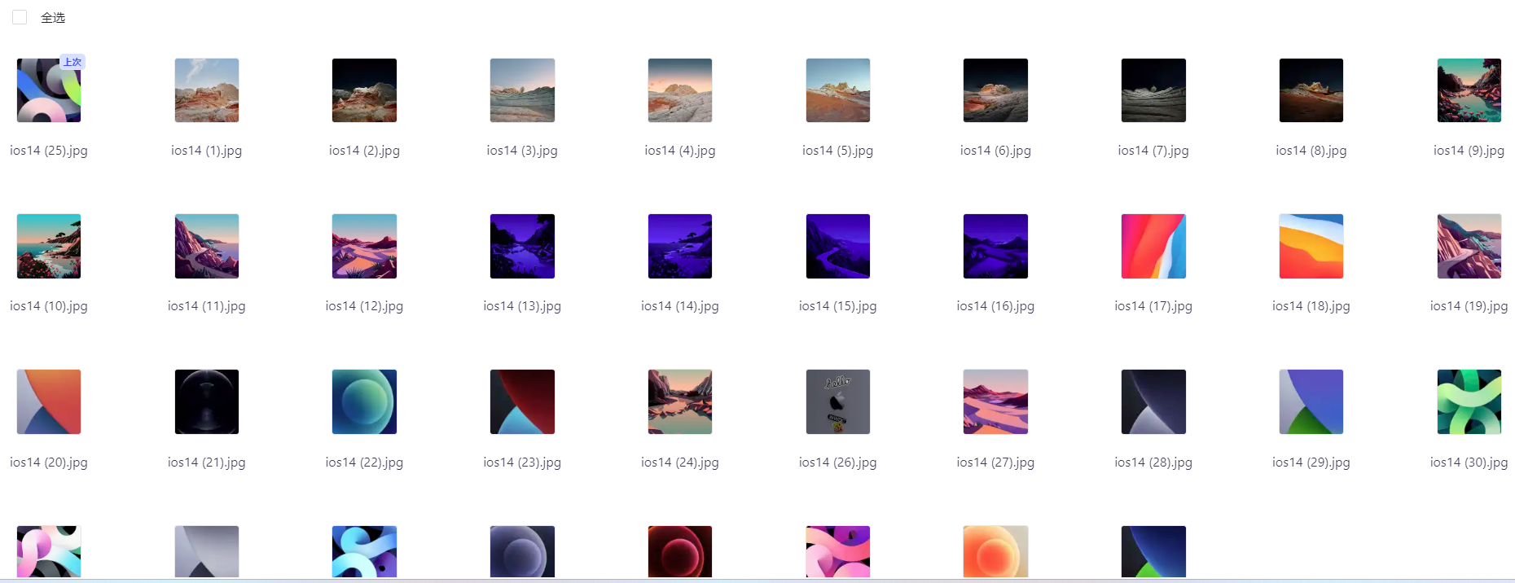1515x583 pixels.
Task: Choose the ios14 (24).jpg image thumbnail
Action: click(x=680, y=402)
